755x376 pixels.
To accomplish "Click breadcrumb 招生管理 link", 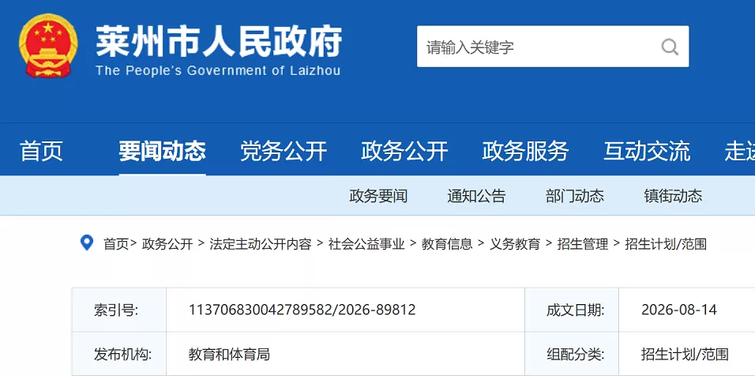I will [583, 244].
